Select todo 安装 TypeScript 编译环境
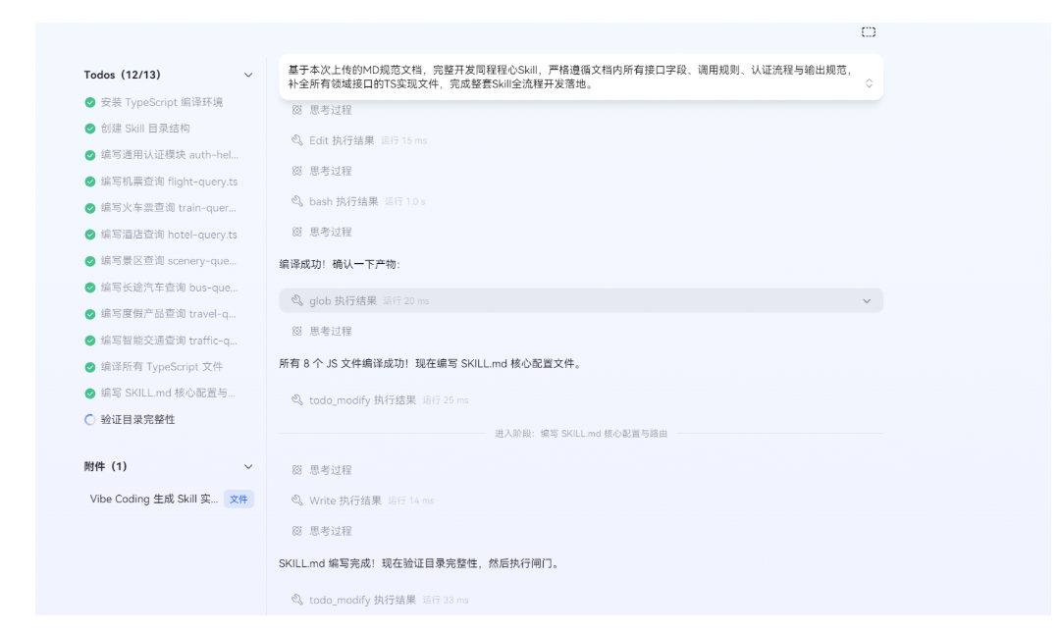 point(162,102)
